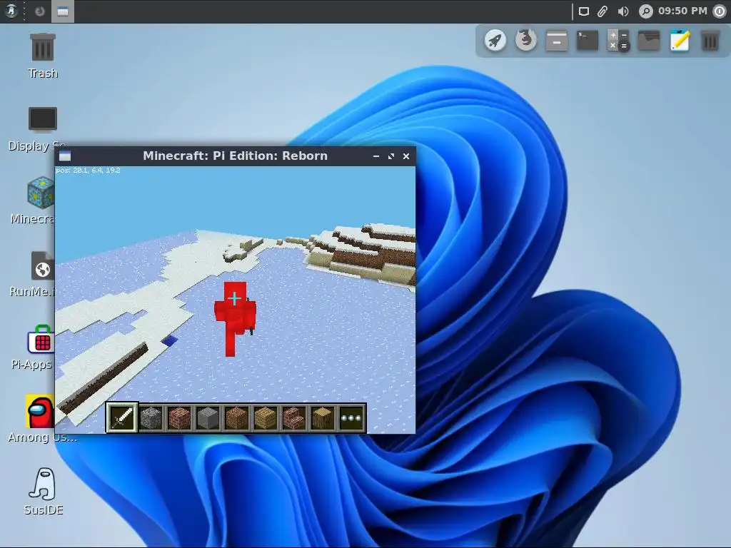Screen dimensions: 731x548
Task: Open the volume control tray icon
Action: (x=622, y=11)
